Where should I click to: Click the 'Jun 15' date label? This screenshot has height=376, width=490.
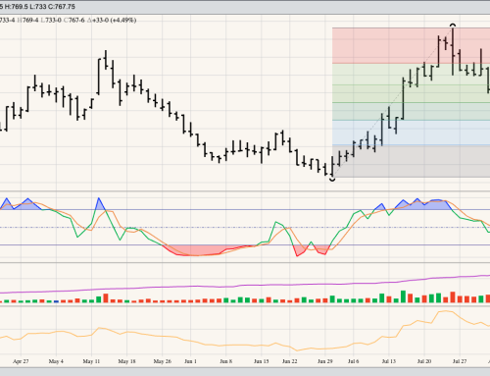(262, 361)
